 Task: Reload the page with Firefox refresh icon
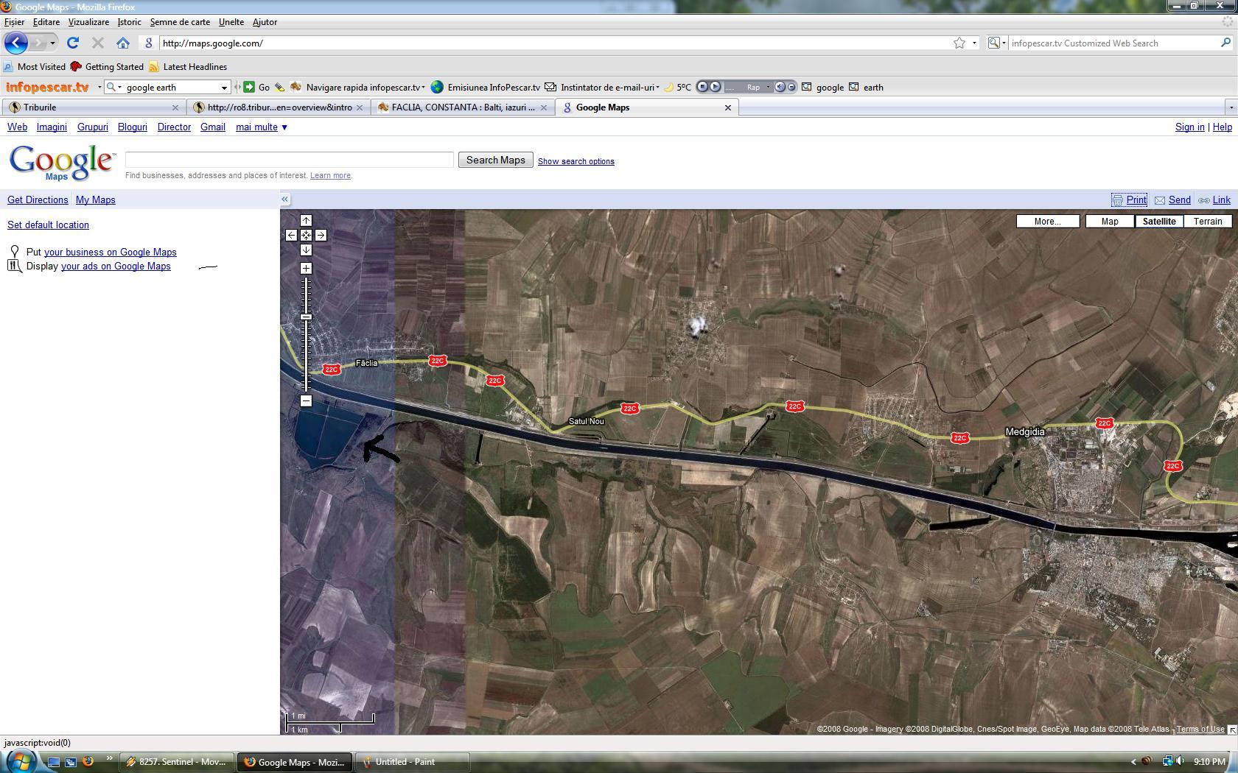(72, 43)
